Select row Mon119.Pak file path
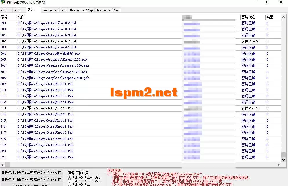Screen dimensions: 288x186 45,133
